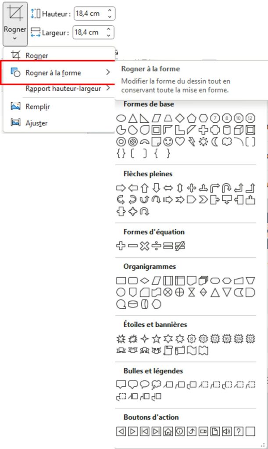
Task: Choose Ajuster from the crop menu
Action: [x=36, y=123]
